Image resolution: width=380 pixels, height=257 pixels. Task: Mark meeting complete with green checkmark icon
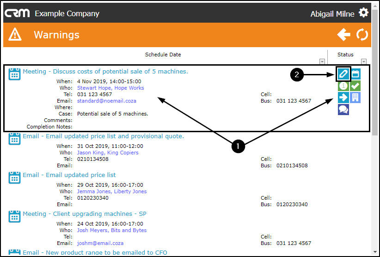tap(355, 86)
